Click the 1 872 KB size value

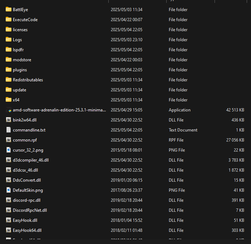pyautogui.click(x=236, y=170)
